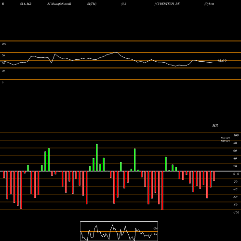The width and height of the screenshot is (241, 241).
Task: Click the 'MR' panel label
Action: click(215, 125)
